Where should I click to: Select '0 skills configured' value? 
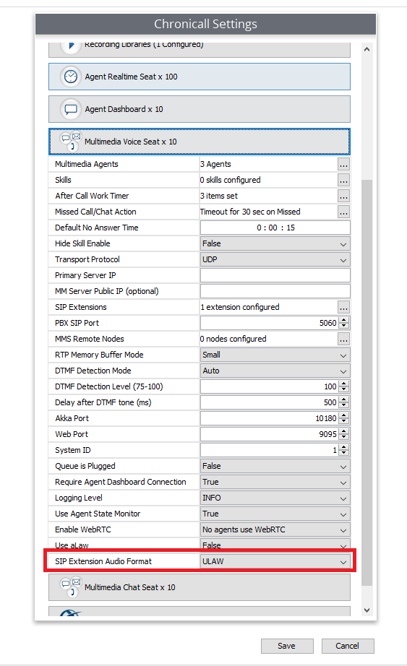click(x=230, y=180)
